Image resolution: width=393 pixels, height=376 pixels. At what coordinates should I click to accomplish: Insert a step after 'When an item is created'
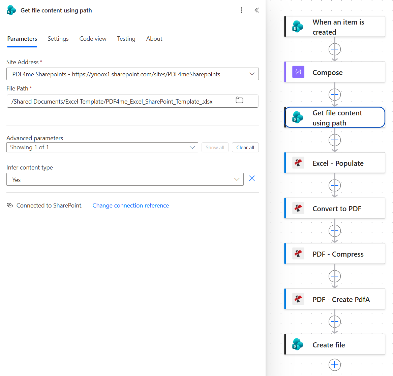point(335,49)
